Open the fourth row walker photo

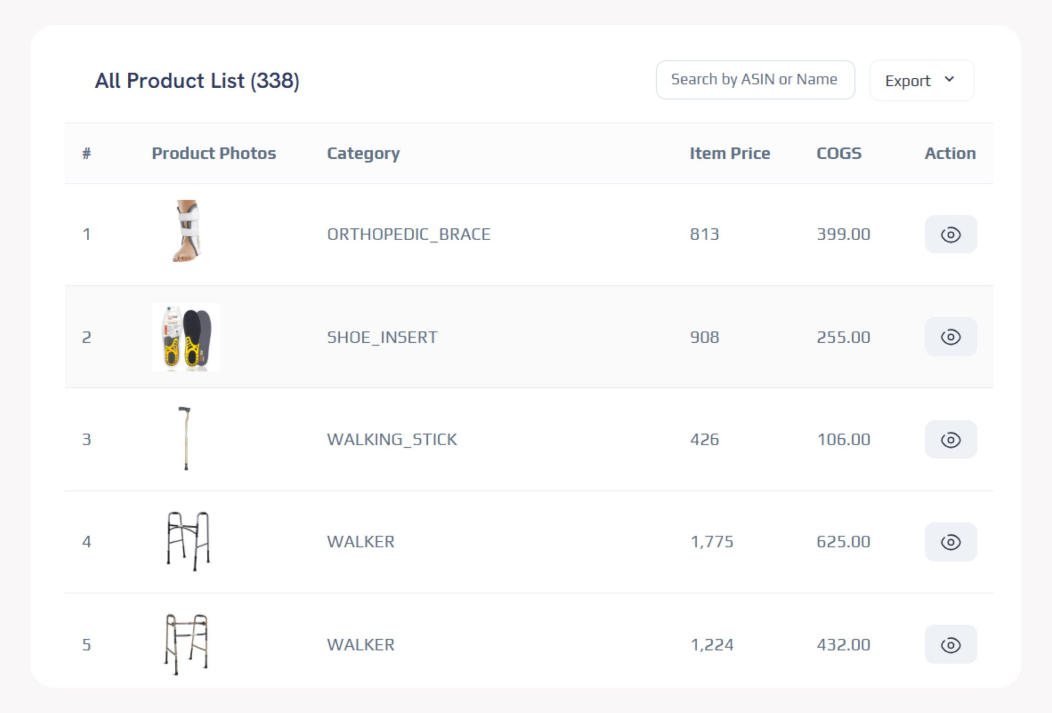coord(188,541)
